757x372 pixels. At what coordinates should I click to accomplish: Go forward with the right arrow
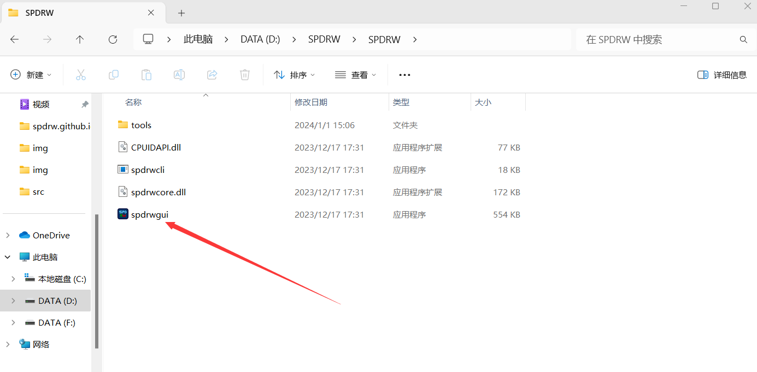click(48, 39)
